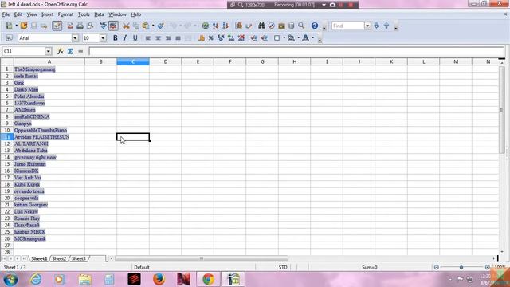Open the File menu
Image resolution: width=510 pixels, height=287 pixels.
pos(6,14)
